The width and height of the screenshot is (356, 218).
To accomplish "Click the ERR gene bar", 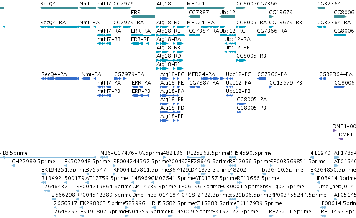I will [143, 17].
